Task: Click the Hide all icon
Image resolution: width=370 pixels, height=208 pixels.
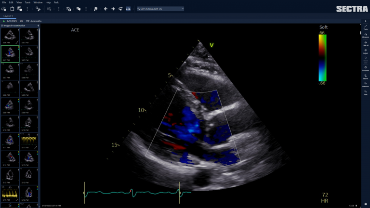Action: coord(366,43)
